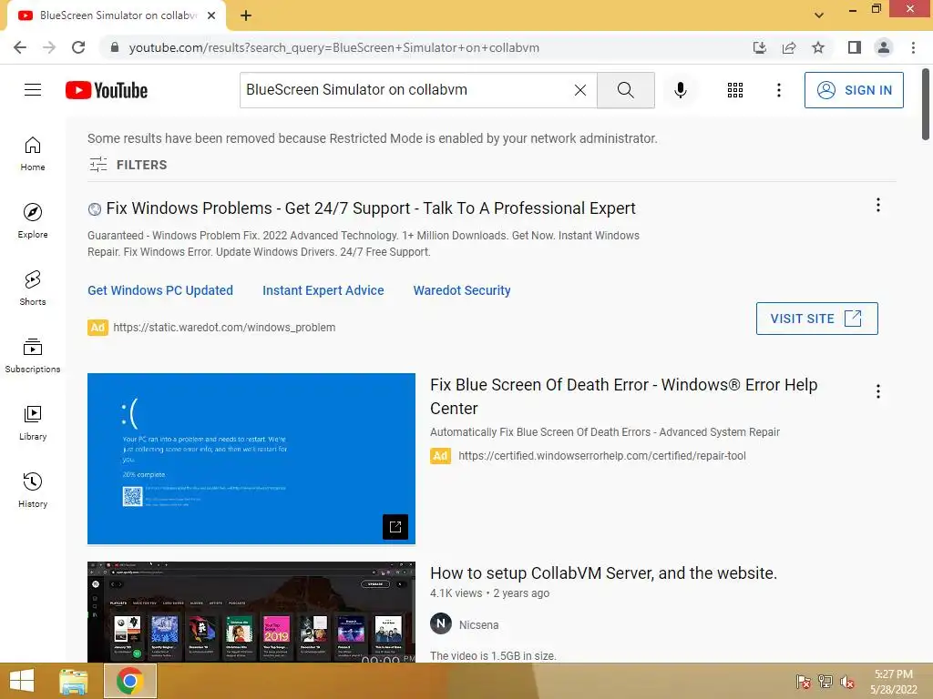Screen dimensions: 933x699
Task: Open the YouTube apps grid
Action: click(735, 90)
